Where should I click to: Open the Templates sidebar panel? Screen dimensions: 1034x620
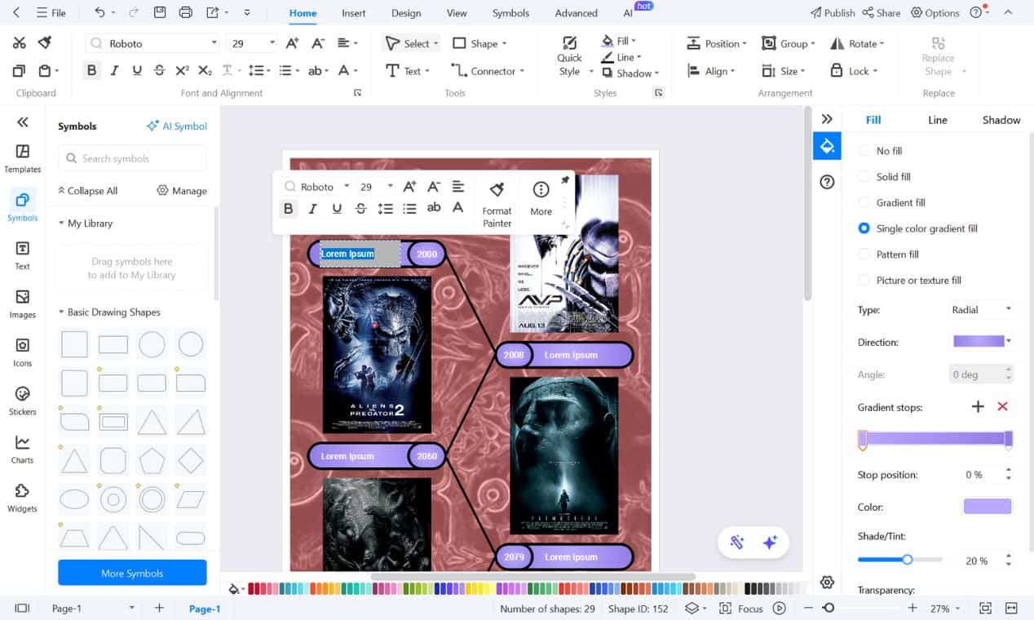tap(23, 158)
